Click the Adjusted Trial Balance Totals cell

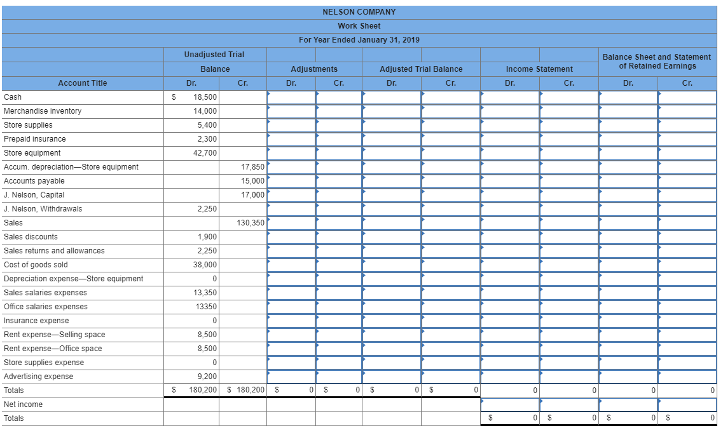[392, 391]
